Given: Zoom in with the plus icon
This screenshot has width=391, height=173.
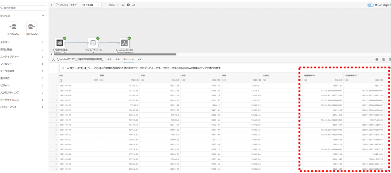Looking at the screenshot, I should pos(118,5).
